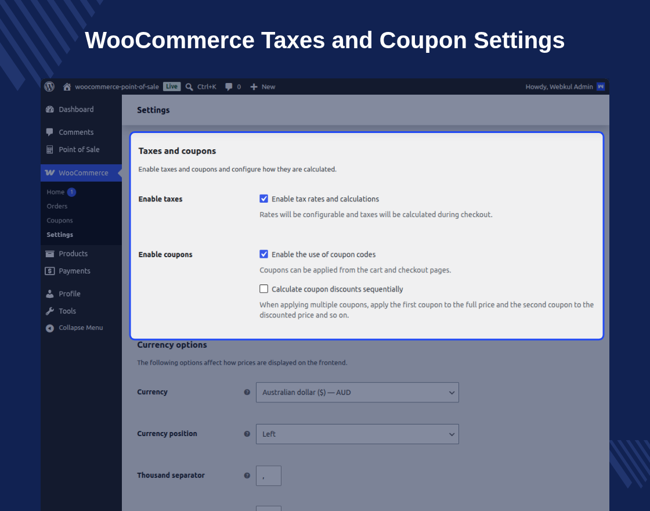Open the Currency position dropdown
650x511 pixels.
358,434
